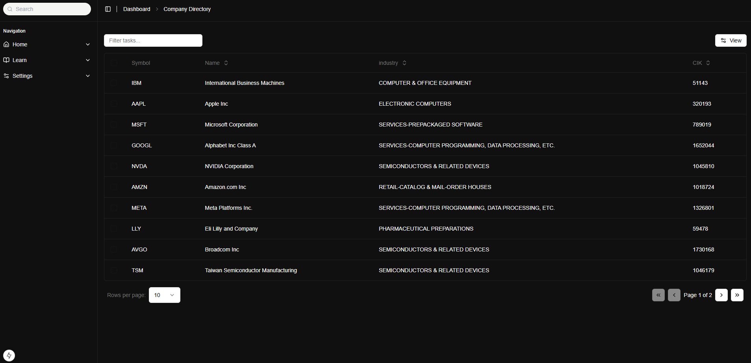Viewport: 751px width, 363px height.
Task: Open the rows per page dropdown
Action: pos(165,295)
